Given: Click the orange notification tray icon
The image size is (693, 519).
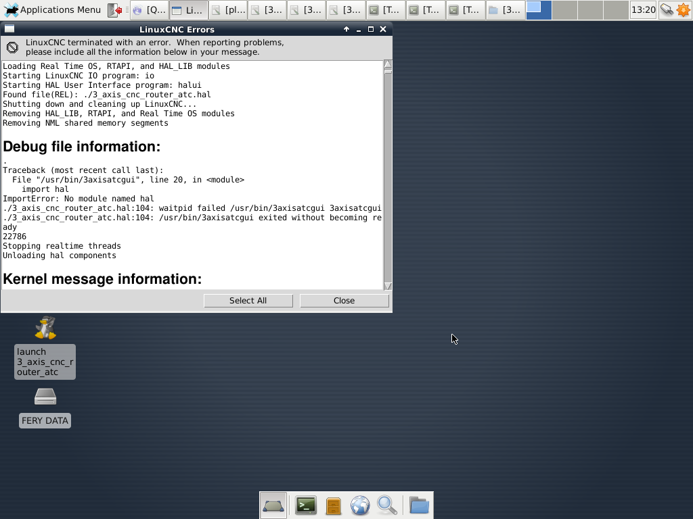Looking at the screenshot, I should 683,9.
